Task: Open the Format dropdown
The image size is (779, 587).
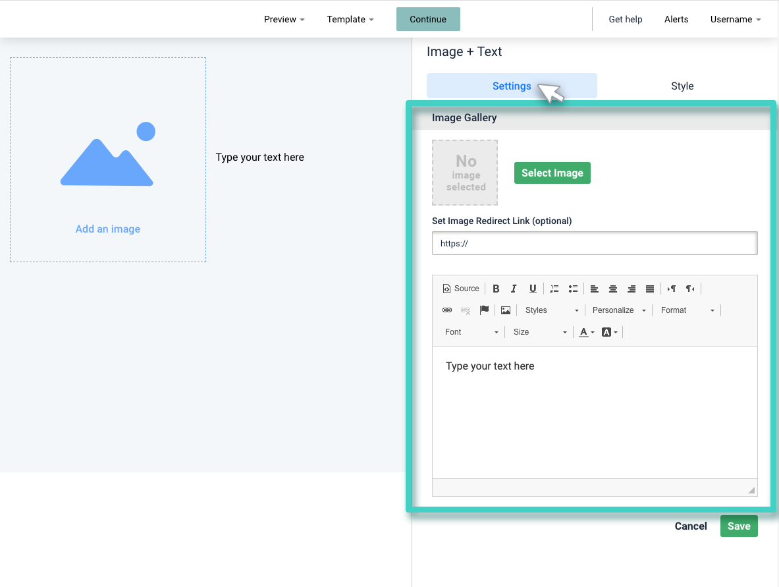Action: (x=687, y=310)
